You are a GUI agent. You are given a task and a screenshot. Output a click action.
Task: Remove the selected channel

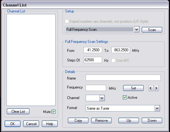click(101, 121)
